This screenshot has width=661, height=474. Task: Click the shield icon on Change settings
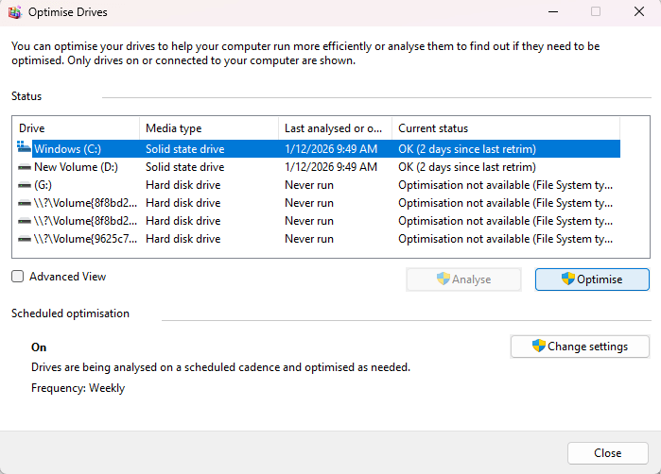539,347
